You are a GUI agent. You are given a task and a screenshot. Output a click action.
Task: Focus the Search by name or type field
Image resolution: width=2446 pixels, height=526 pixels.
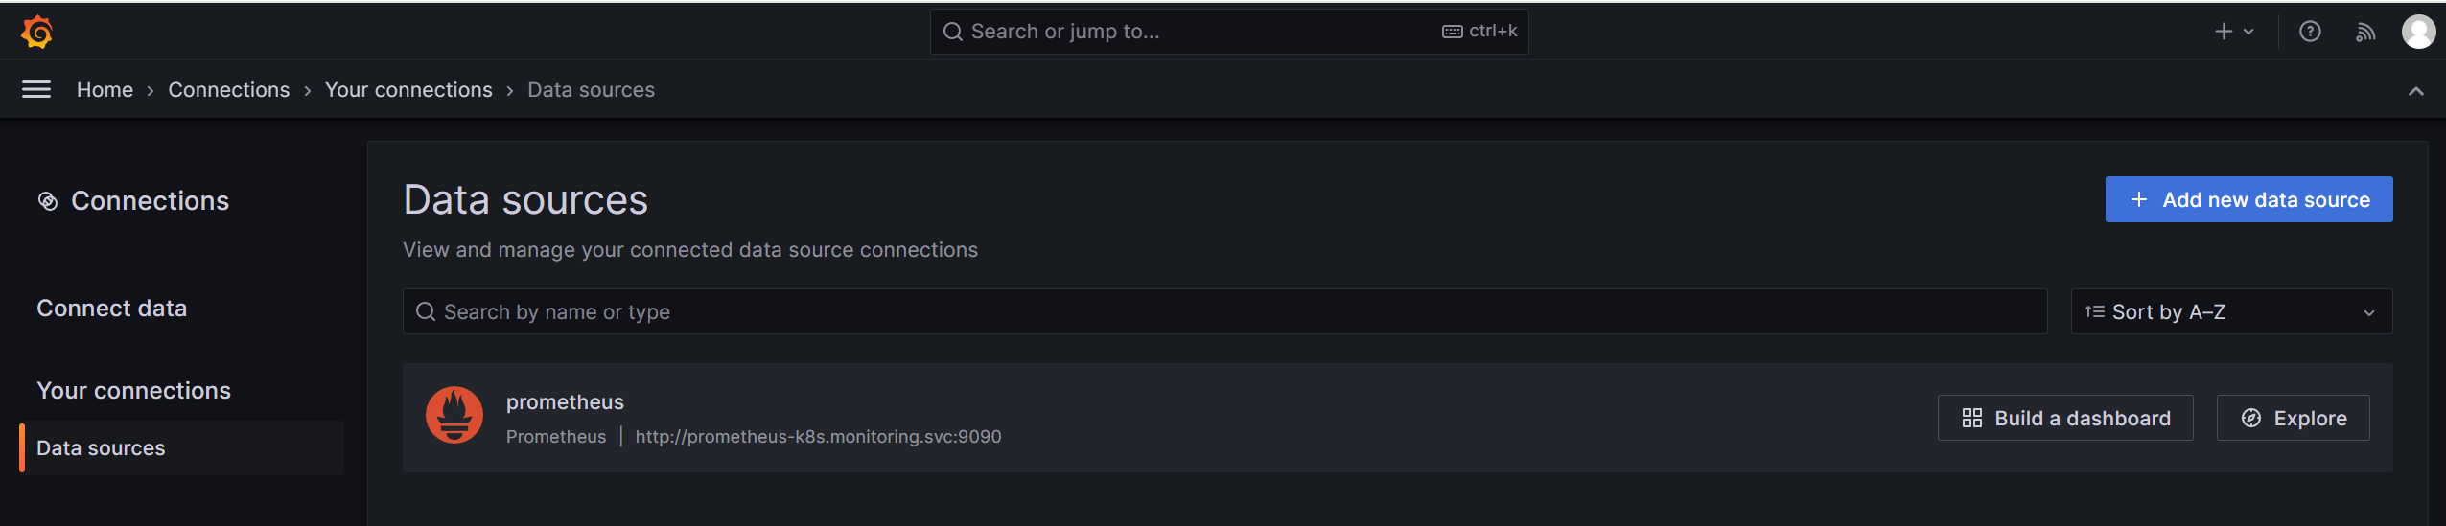click(x=1224, y=311)
